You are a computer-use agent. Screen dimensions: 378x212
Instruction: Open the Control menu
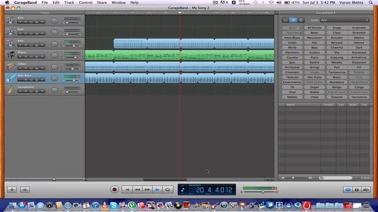click(x=86, y=2)
